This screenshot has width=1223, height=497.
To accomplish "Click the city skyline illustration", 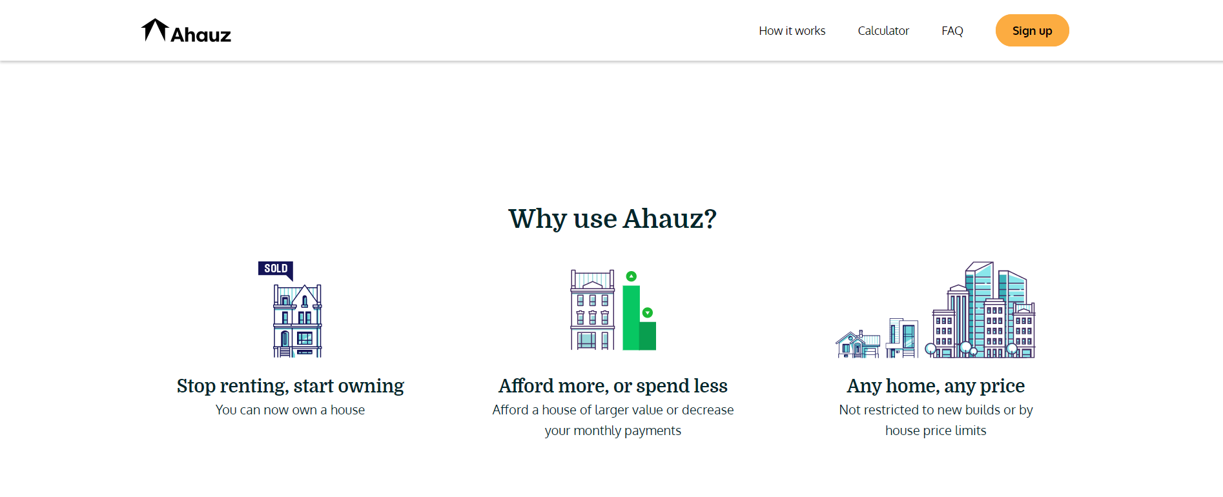I will (936, 316).
